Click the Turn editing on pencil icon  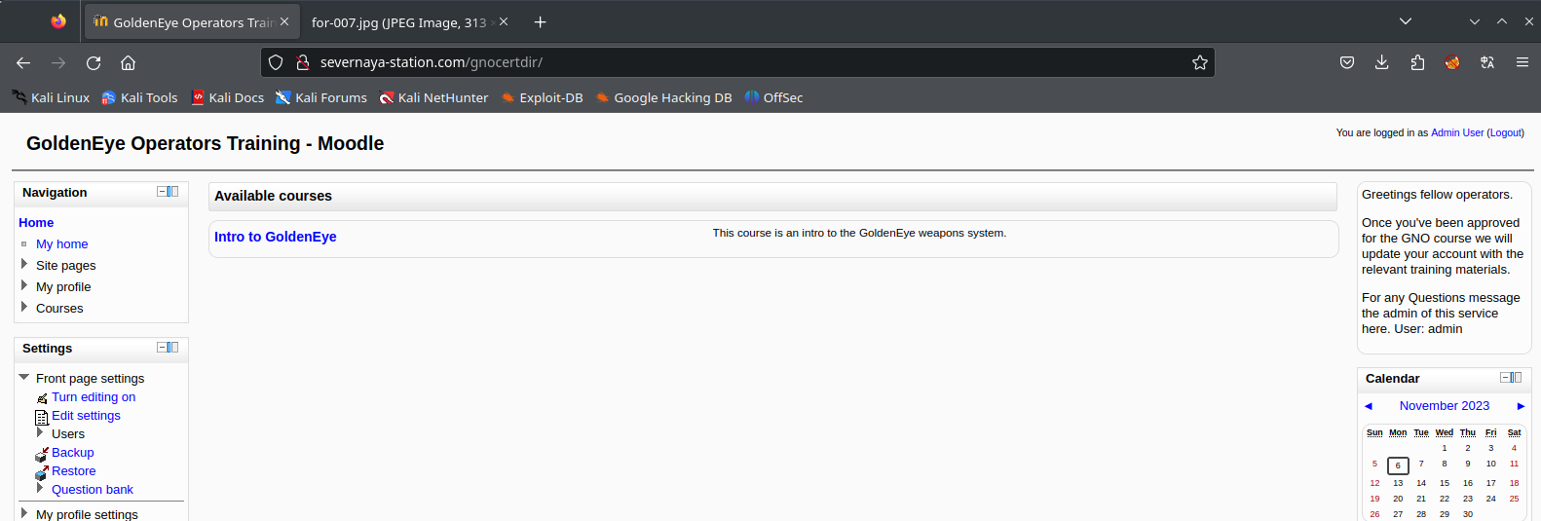coord(42,398)
